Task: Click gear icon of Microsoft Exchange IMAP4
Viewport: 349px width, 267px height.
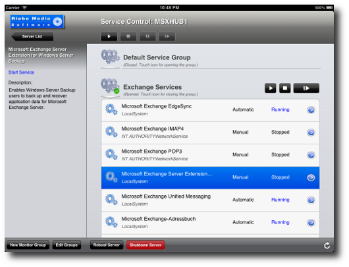Action: point(111,132)
